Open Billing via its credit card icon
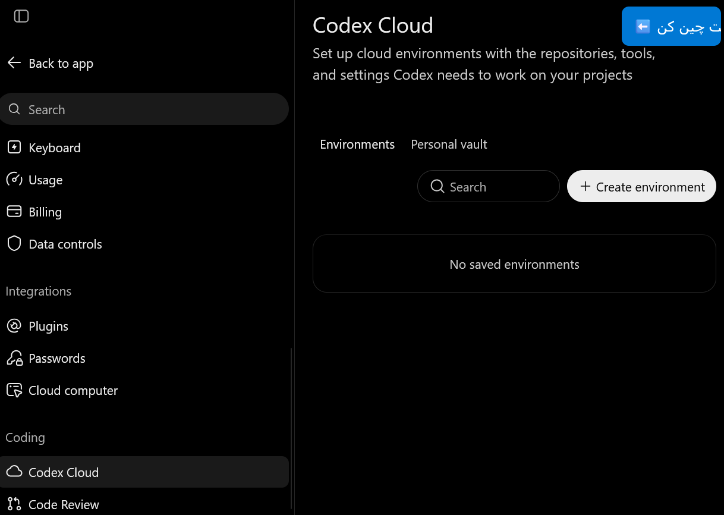Screen dimensions: 724x515 14,212
